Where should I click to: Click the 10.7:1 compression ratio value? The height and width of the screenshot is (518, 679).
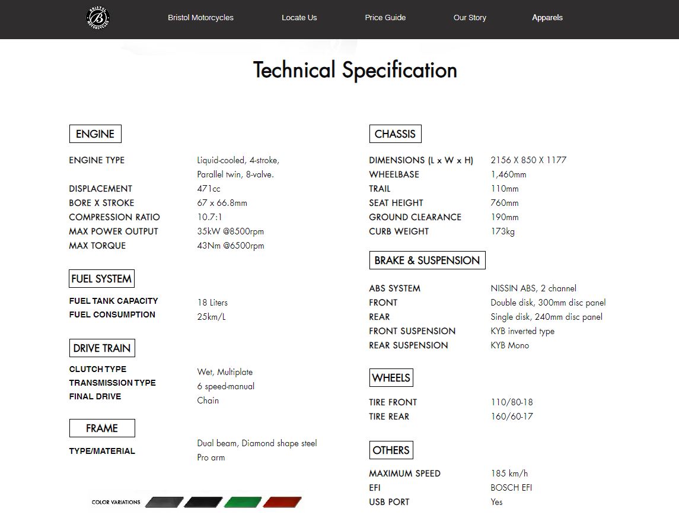coord(209,217)
